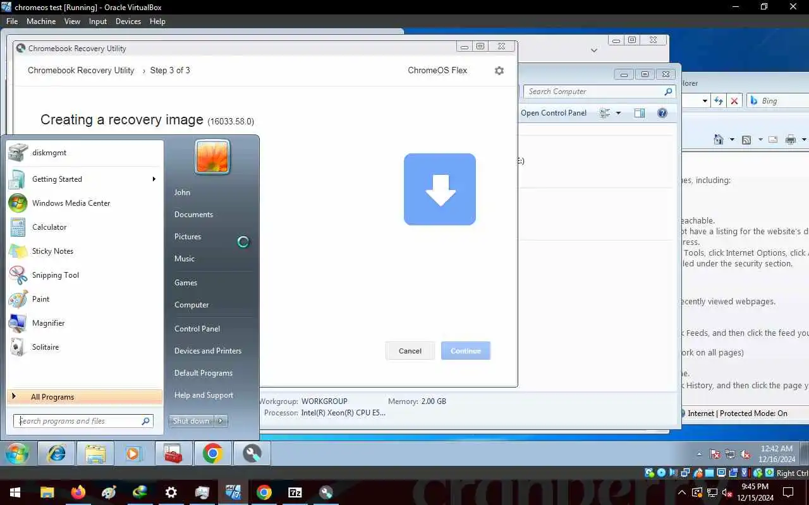Open the VirtualBox File menu
The width and height of the screenshot is (809, 505).
click(12, 21)
